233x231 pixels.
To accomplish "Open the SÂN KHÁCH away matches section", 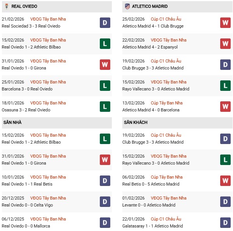I will click(136, 123).
